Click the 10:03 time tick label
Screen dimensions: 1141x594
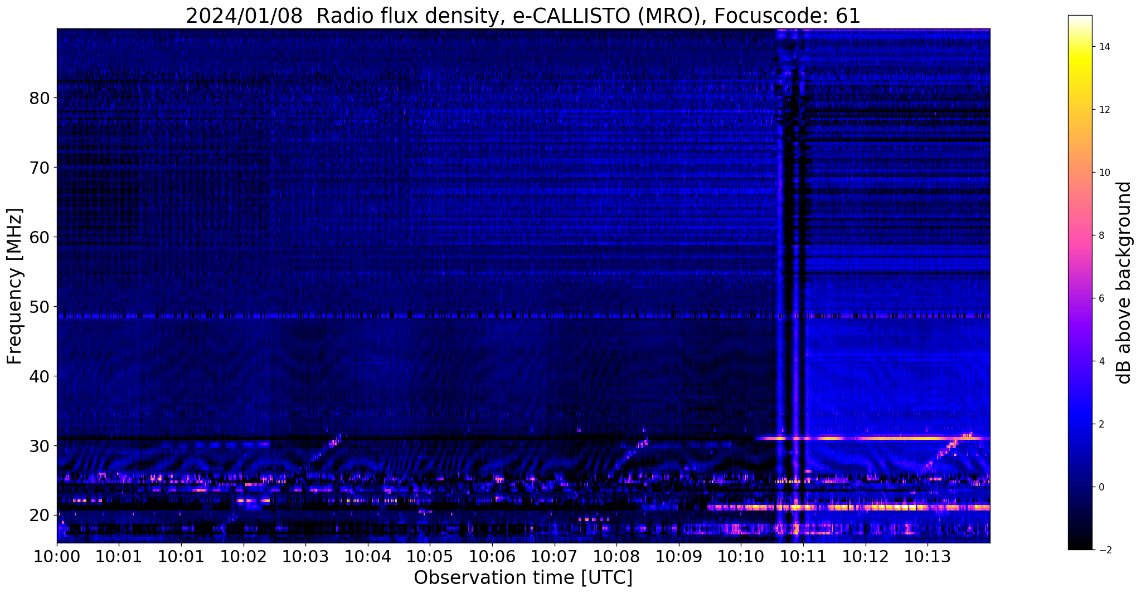(305, 556)
